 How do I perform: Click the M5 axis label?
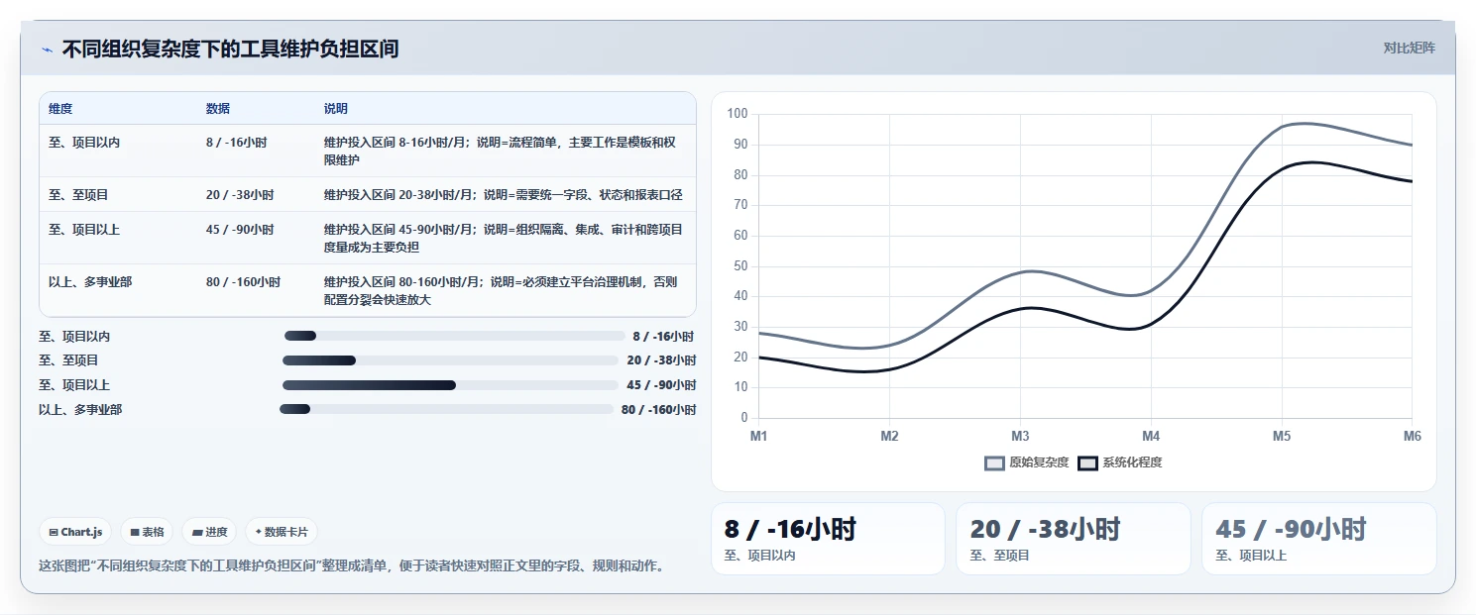(x=1282, y=436)
